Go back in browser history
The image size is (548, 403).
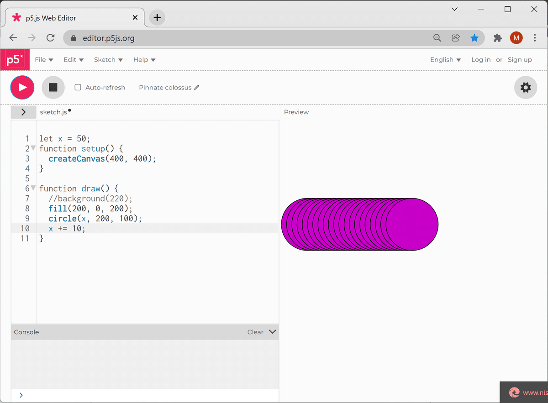click(x=13, y=38)
